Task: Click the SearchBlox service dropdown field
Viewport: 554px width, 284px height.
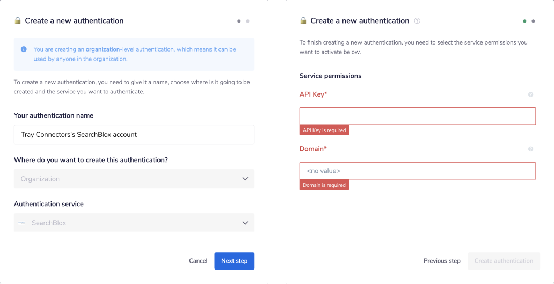Action: click(x=134, y=223)
